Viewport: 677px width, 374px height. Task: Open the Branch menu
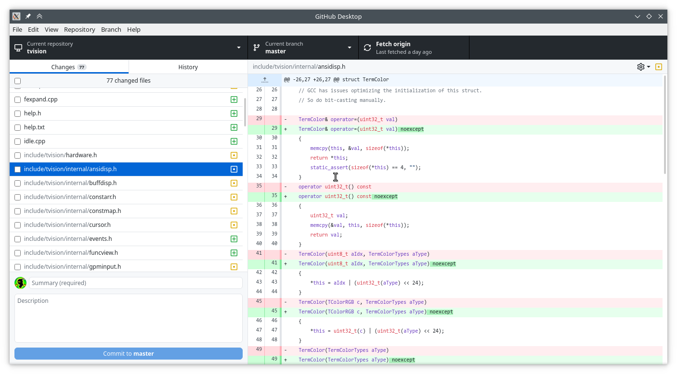(111, 29)
